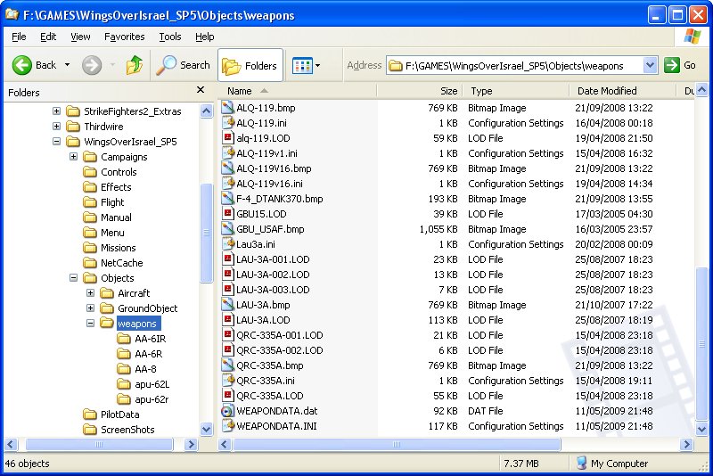Select the LAU-3A.bmp file icon

[x=227, y=305]
